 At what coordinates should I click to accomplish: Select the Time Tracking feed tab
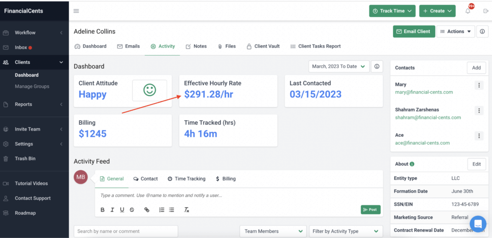tap(186, 179)
